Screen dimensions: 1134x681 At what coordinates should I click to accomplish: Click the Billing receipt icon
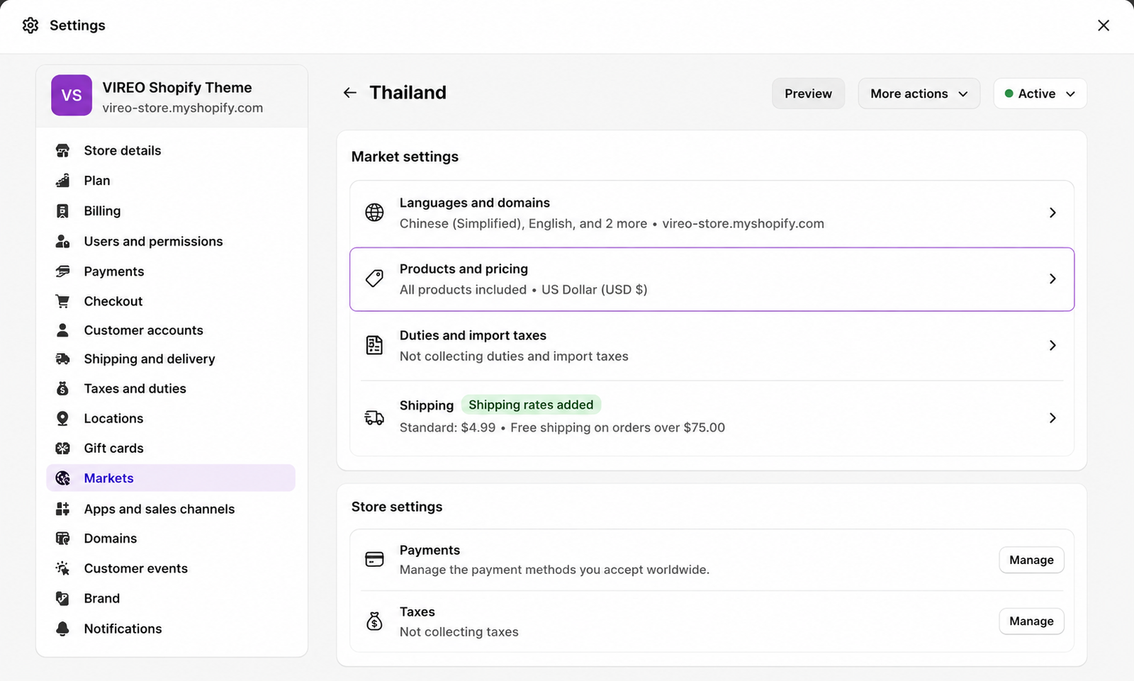pyautogui.click(x=62, y=211)
